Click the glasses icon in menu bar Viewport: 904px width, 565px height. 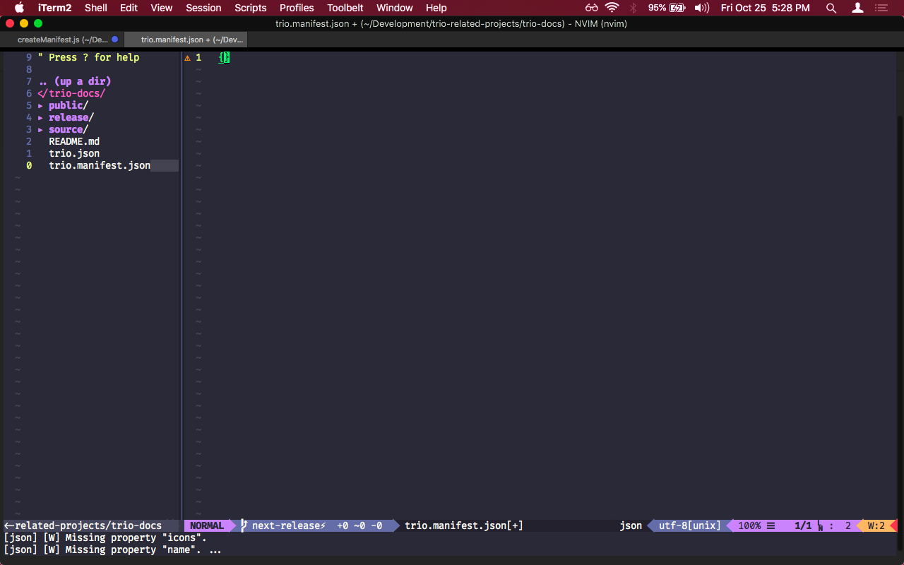(x=592, y=8)
